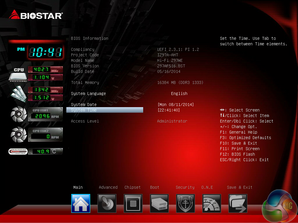The image size is (298, 223).
Task: Click the 16384 MB (DDR3 1333) value
Action: 180,82
